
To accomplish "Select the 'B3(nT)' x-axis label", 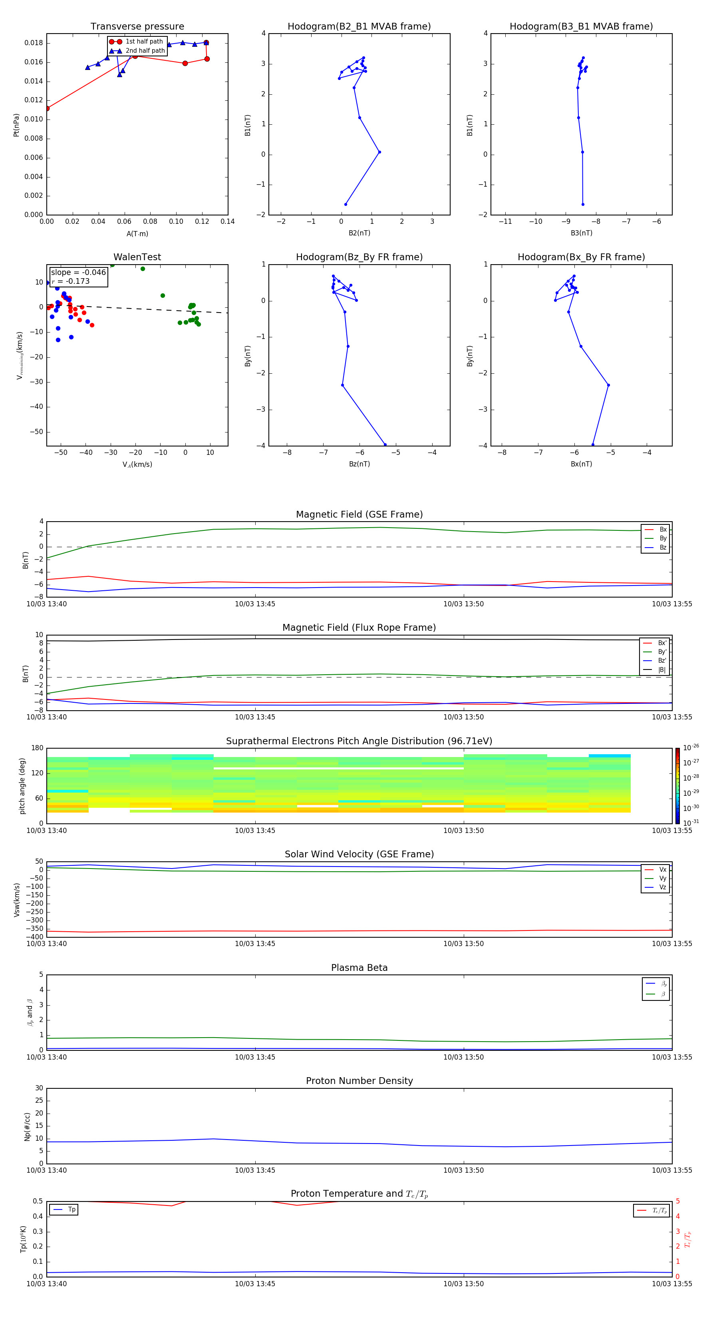I will pos(581,233).
